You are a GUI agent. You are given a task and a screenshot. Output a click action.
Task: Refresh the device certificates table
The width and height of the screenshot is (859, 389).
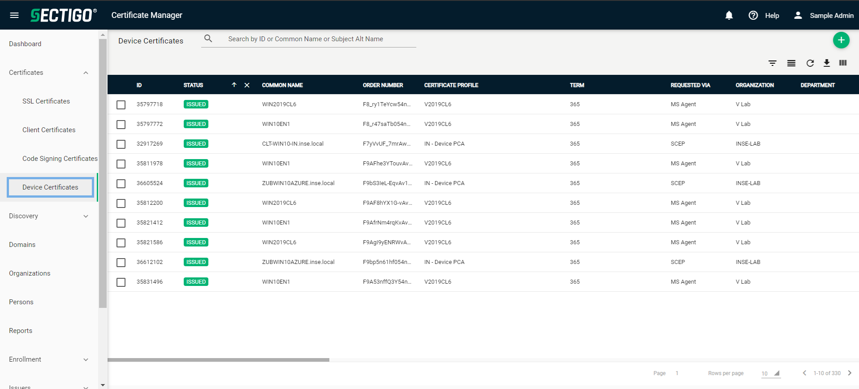tap(810, 63)
